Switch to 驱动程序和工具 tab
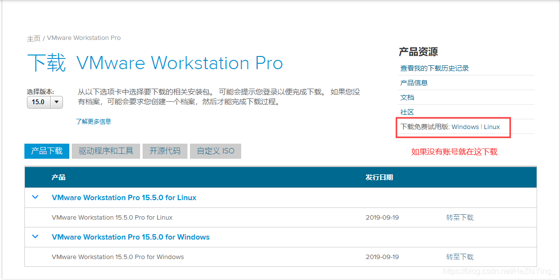 click(106, 151)
